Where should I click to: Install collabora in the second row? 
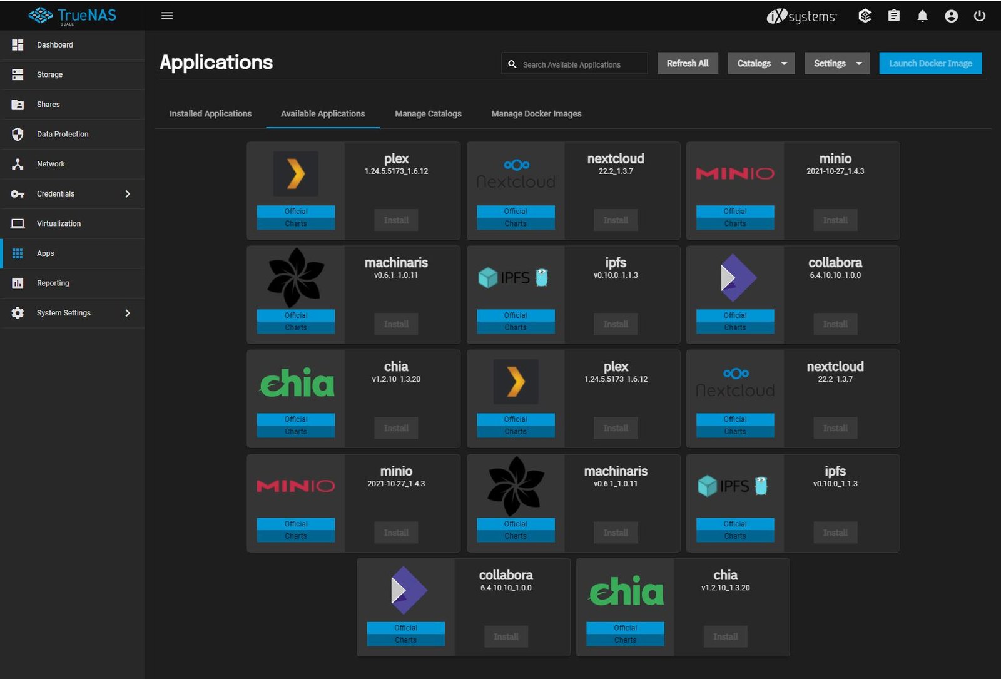835,324
